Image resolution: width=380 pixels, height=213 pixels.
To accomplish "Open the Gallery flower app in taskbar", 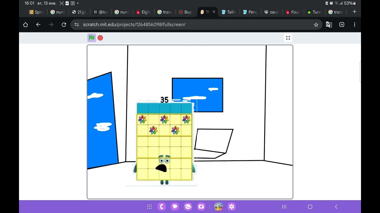I will [232, 207].
